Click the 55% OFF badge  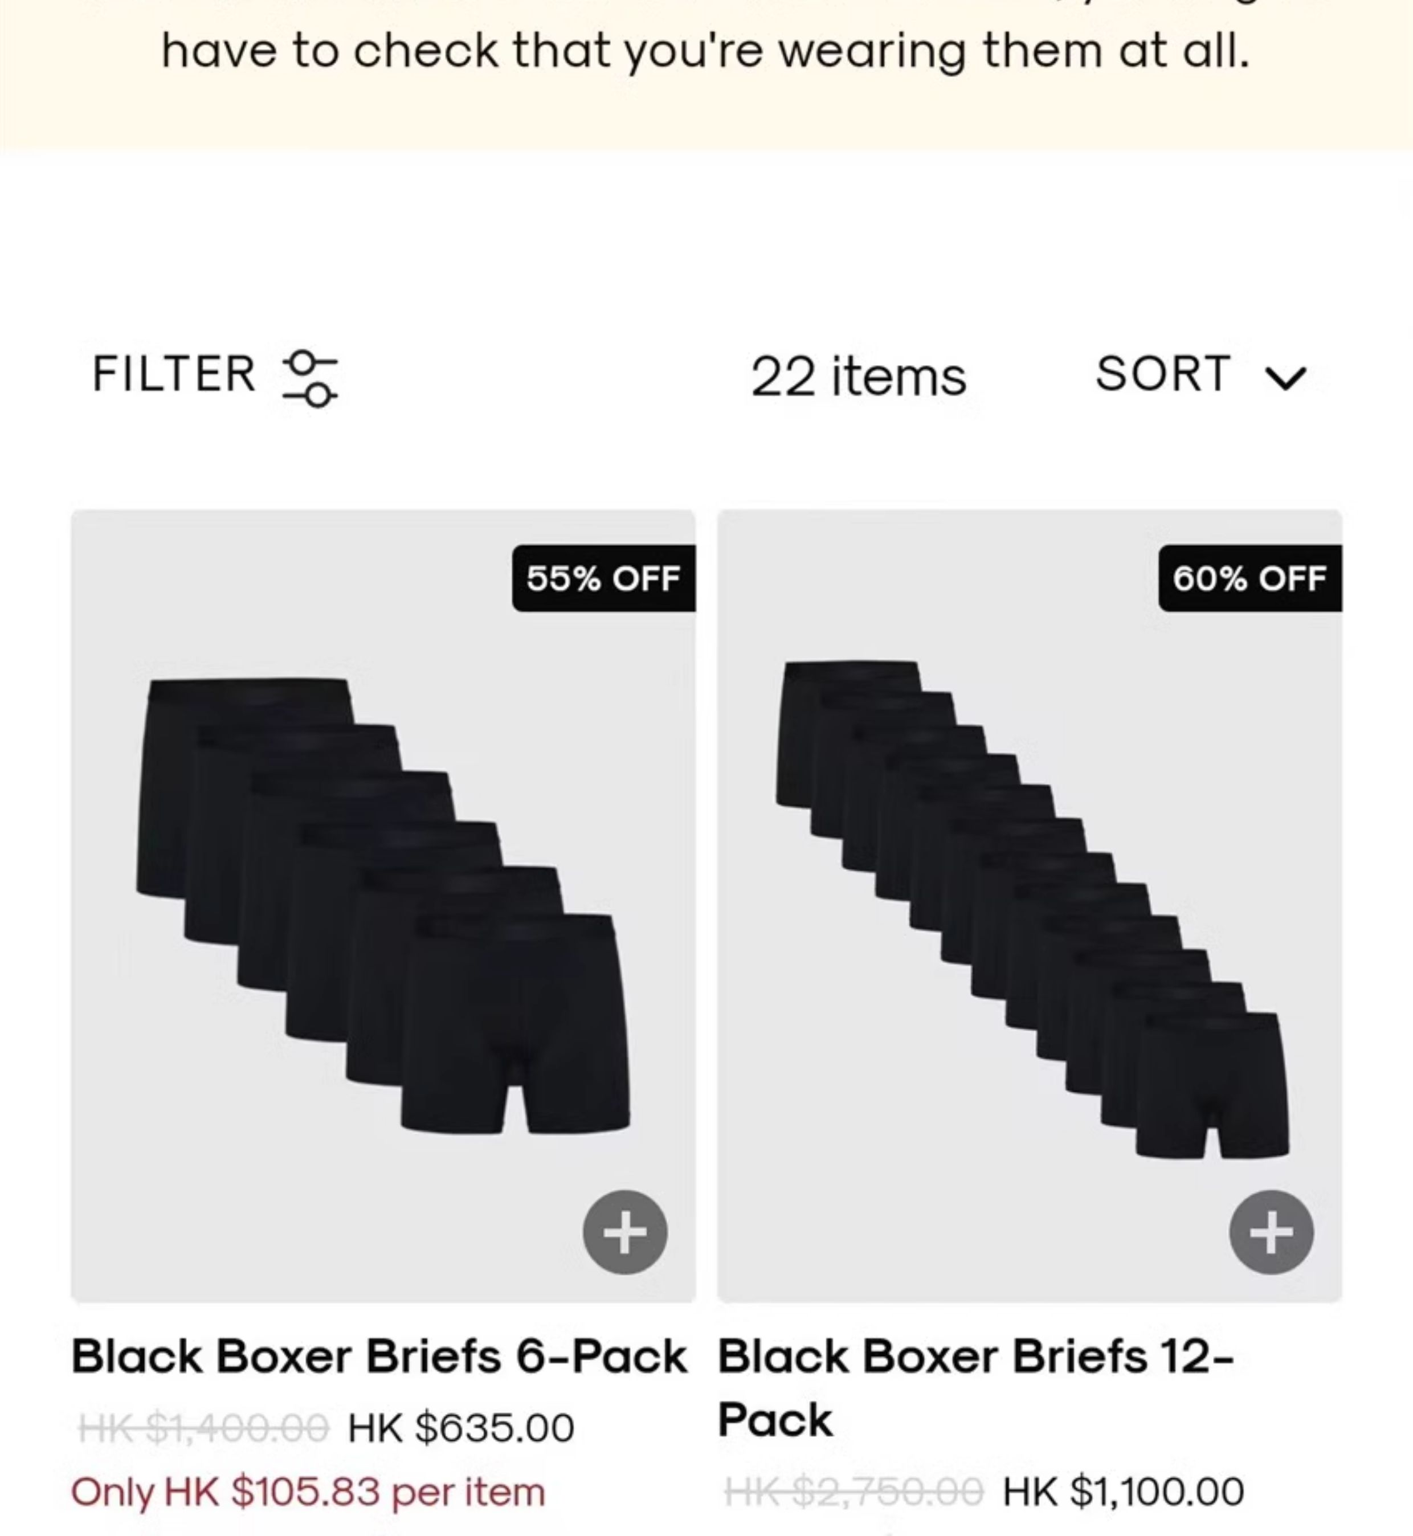coord(603,579)
